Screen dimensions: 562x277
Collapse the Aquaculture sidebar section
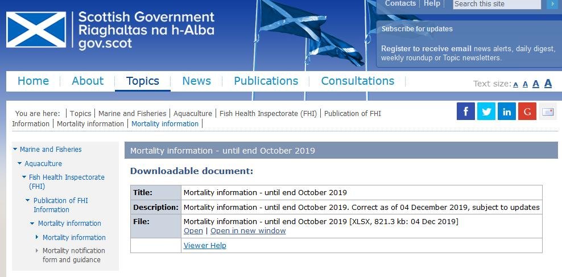click(20, 164)
